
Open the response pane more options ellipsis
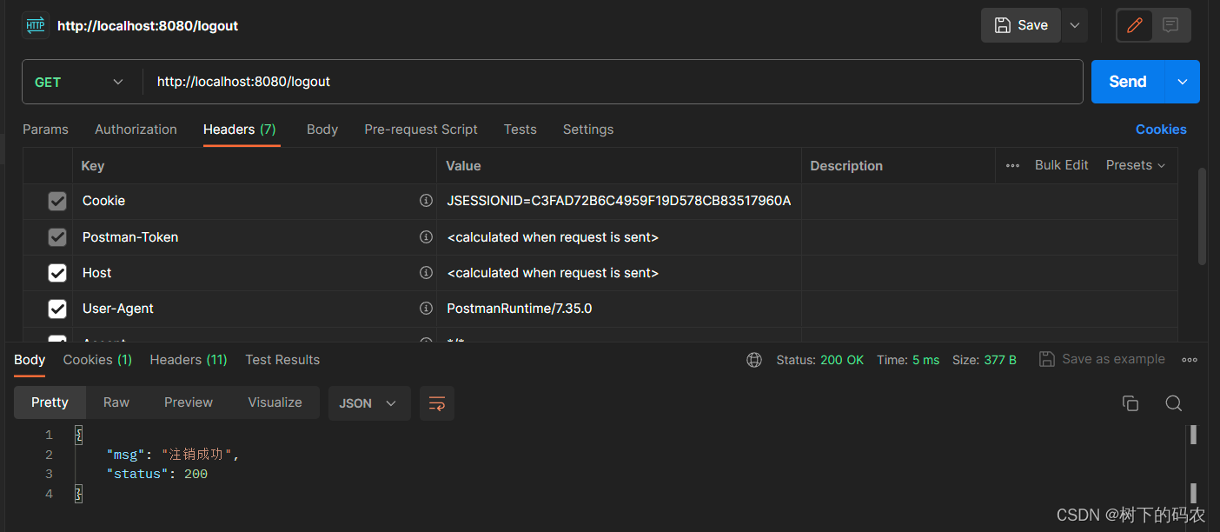1190,360
